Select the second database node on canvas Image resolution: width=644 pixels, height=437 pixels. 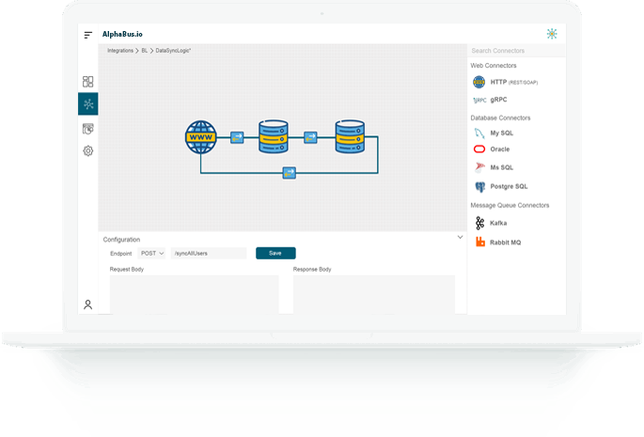[349, 137]
